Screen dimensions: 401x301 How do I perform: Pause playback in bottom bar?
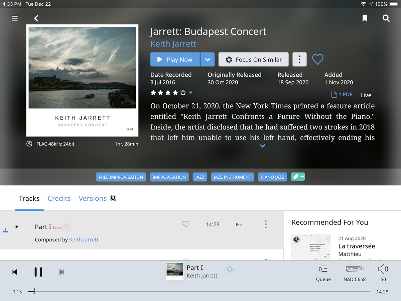(38, 272)
